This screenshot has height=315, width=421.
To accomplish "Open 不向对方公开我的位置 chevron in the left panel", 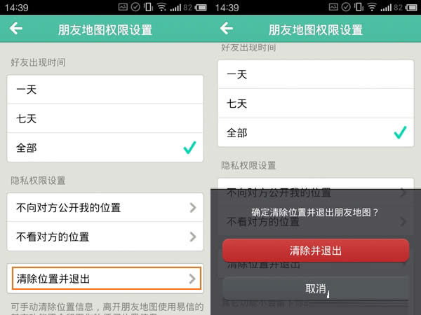I will 193,208.
